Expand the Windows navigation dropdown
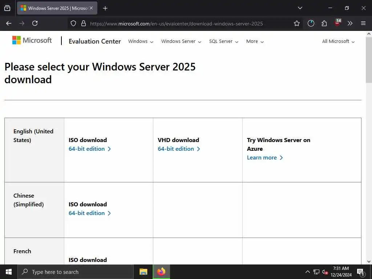The width and height of the screenshot is (372, 279). coord(141,41)
